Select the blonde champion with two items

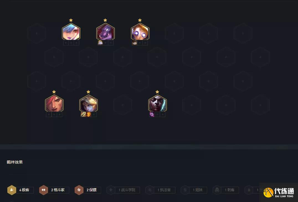pos(88,103)
